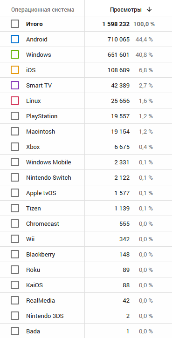Viewport: 172px width, 338px height.
Task: Toggle the orange iOS checkbox
Action: 15,70
